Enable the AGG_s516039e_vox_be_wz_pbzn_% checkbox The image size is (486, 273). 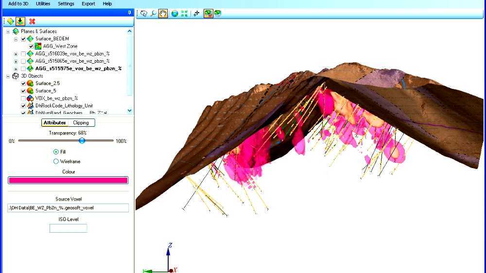coord(23,54)
